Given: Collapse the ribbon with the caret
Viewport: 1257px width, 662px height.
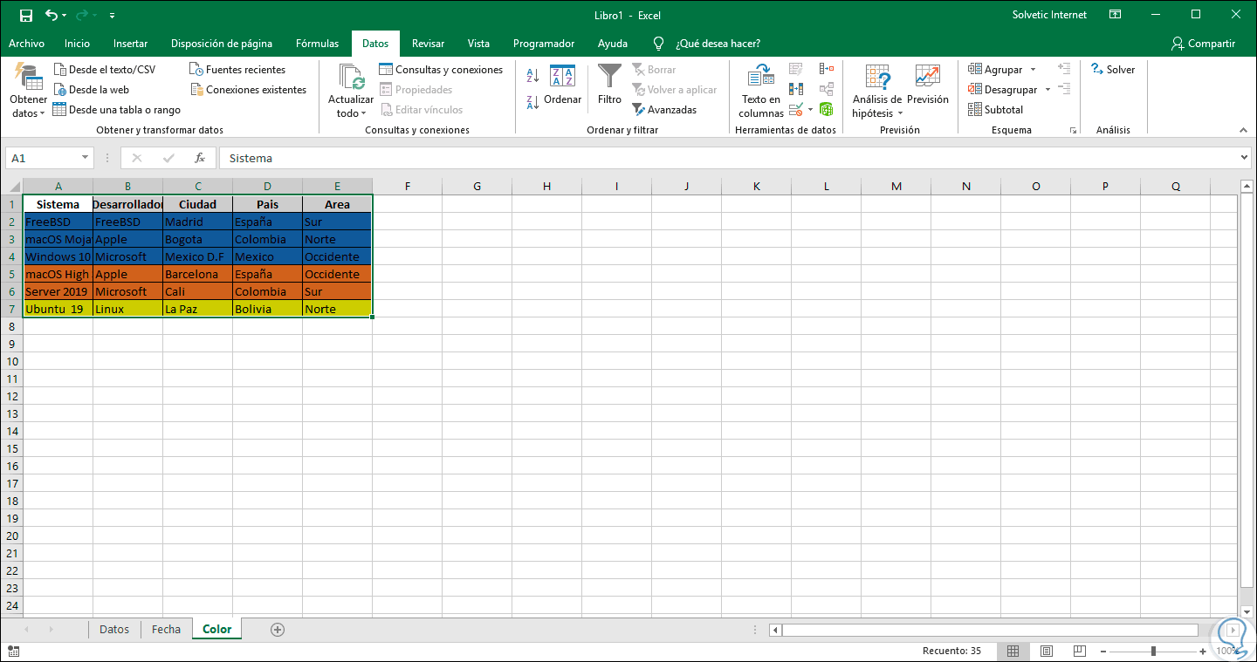Looking at the screenshot, I should coord(1243,129).
